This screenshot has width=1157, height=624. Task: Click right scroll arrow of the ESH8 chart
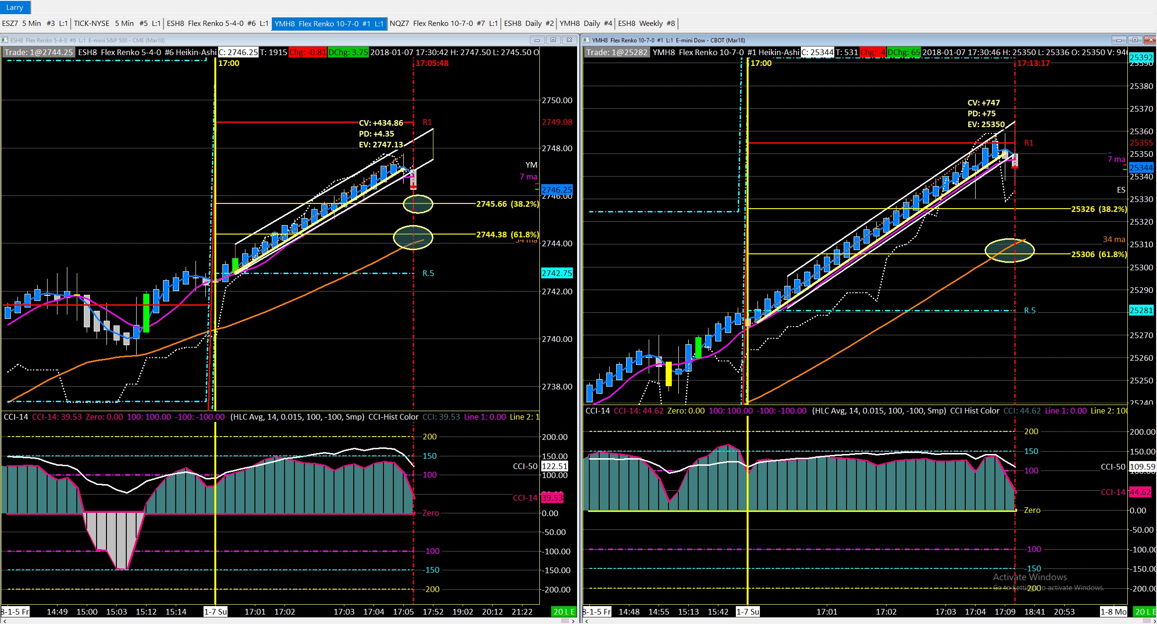coord(573,621)
